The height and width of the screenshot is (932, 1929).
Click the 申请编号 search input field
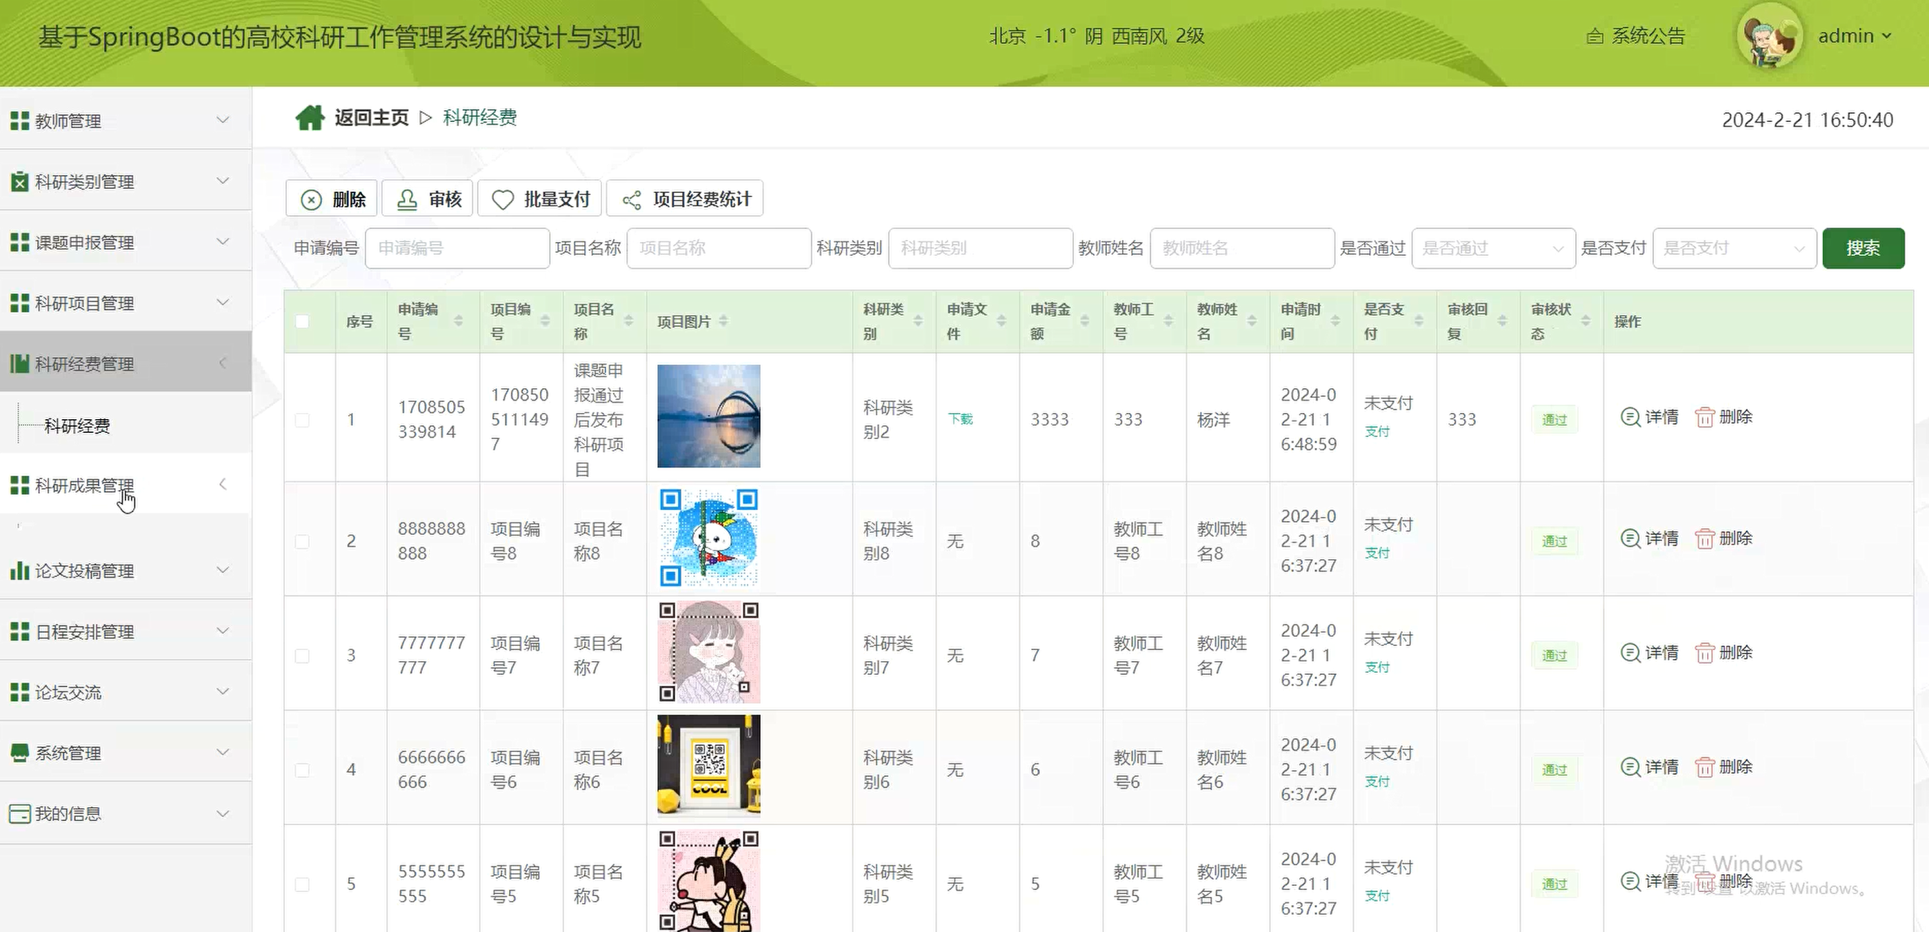tap(457, 249)
